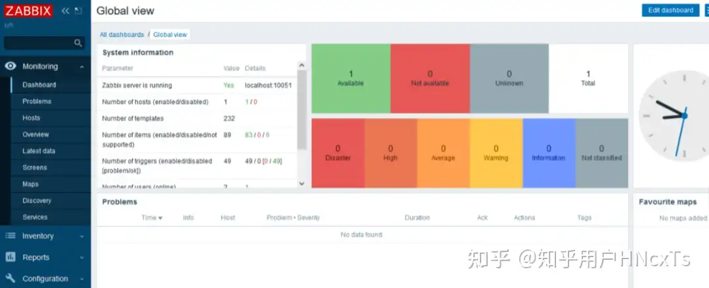Select Hosts under Monitoring

click(x=31, y=118)
